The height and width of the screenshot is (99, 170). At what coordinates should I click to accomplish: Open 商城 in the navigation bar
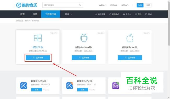click(149, 14)
